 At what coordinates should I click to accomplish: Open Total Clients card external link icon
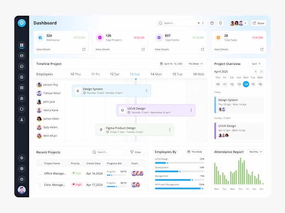pyautogui.click(x=202, y=49)
